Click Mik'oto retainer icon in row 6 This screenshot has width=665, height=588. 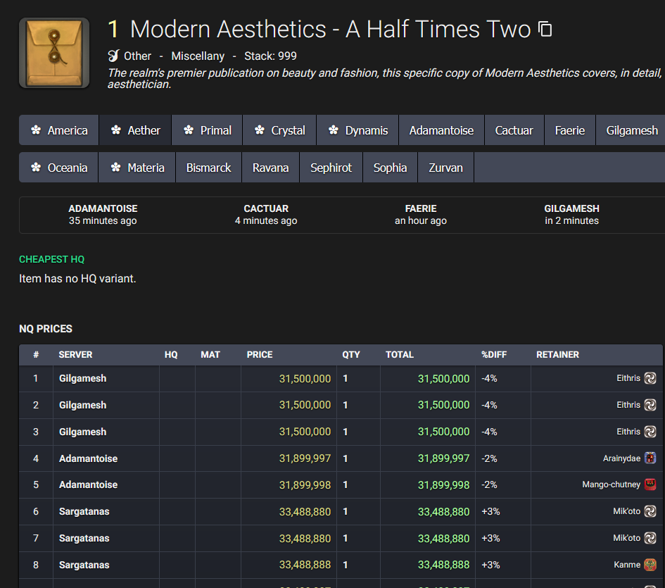coord(650,511)
